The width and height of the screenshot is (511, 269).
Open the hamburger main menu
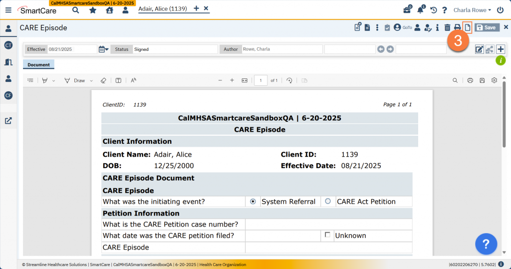pyautogui.click(x=8, y=10)
